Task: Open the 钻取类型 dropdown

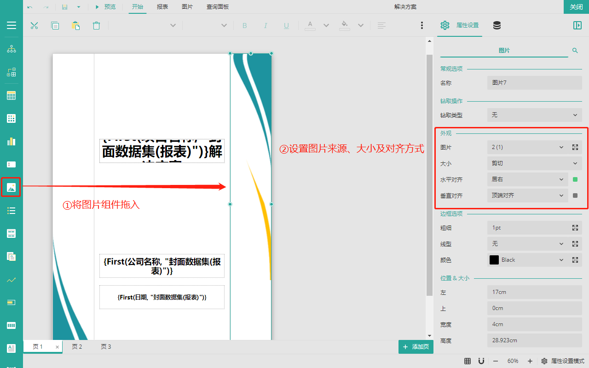Action: [x=534, y=115]
